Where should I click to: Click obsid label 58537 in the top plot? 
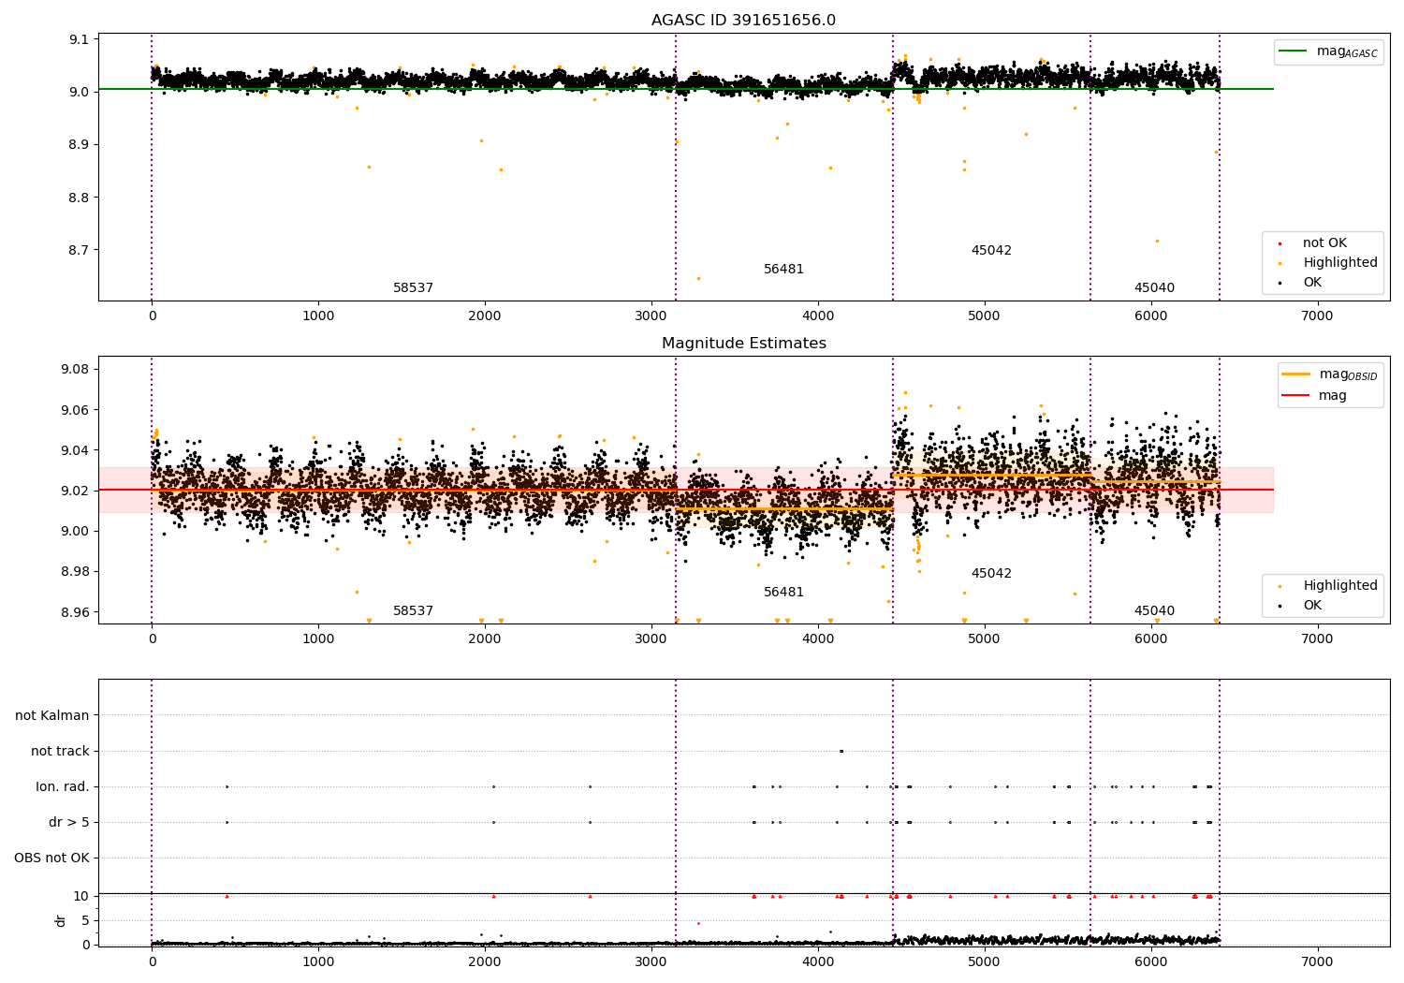tap(413, 288)
